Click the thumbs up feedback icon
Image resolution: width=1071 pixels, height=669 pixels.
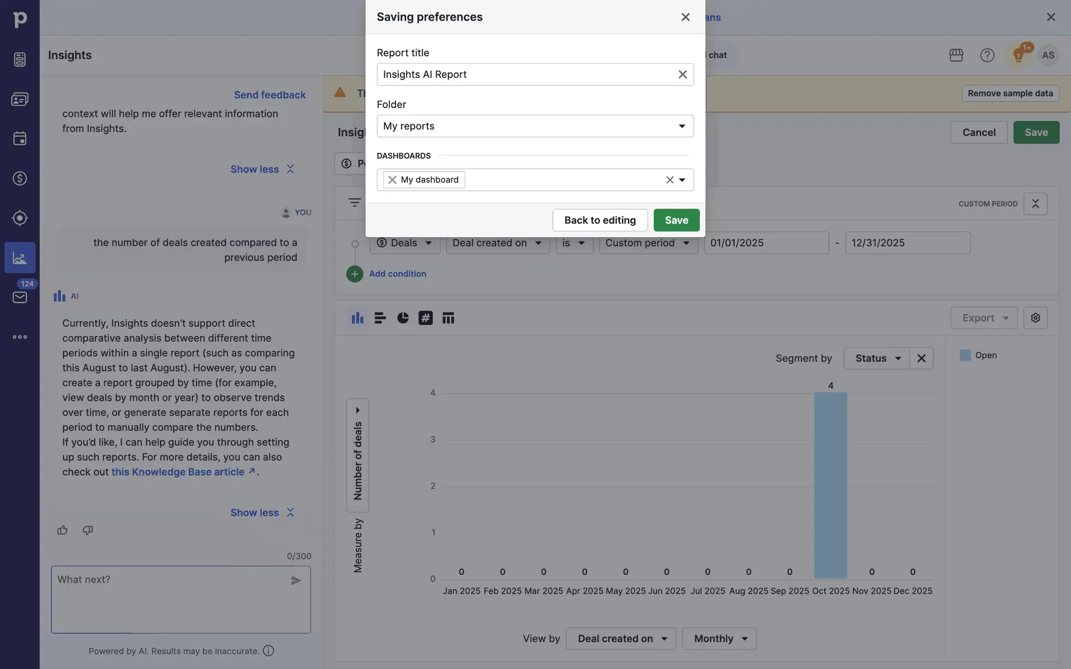(x=62, y=530)
